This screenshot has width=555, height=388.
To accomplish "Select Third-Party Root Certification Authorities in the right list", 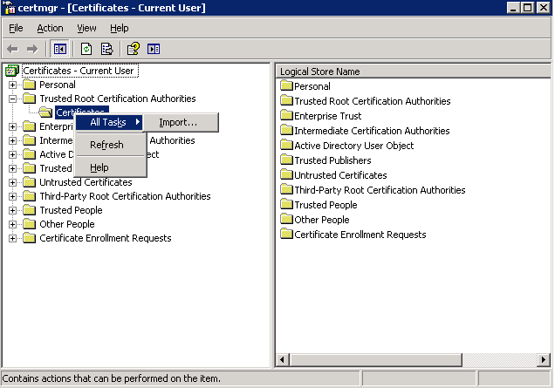I will click(x=380, y=190).
